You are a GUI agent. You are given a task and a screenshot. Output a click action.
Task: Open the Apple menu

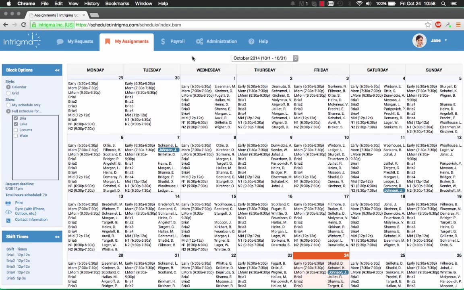(x=8, y=4)
